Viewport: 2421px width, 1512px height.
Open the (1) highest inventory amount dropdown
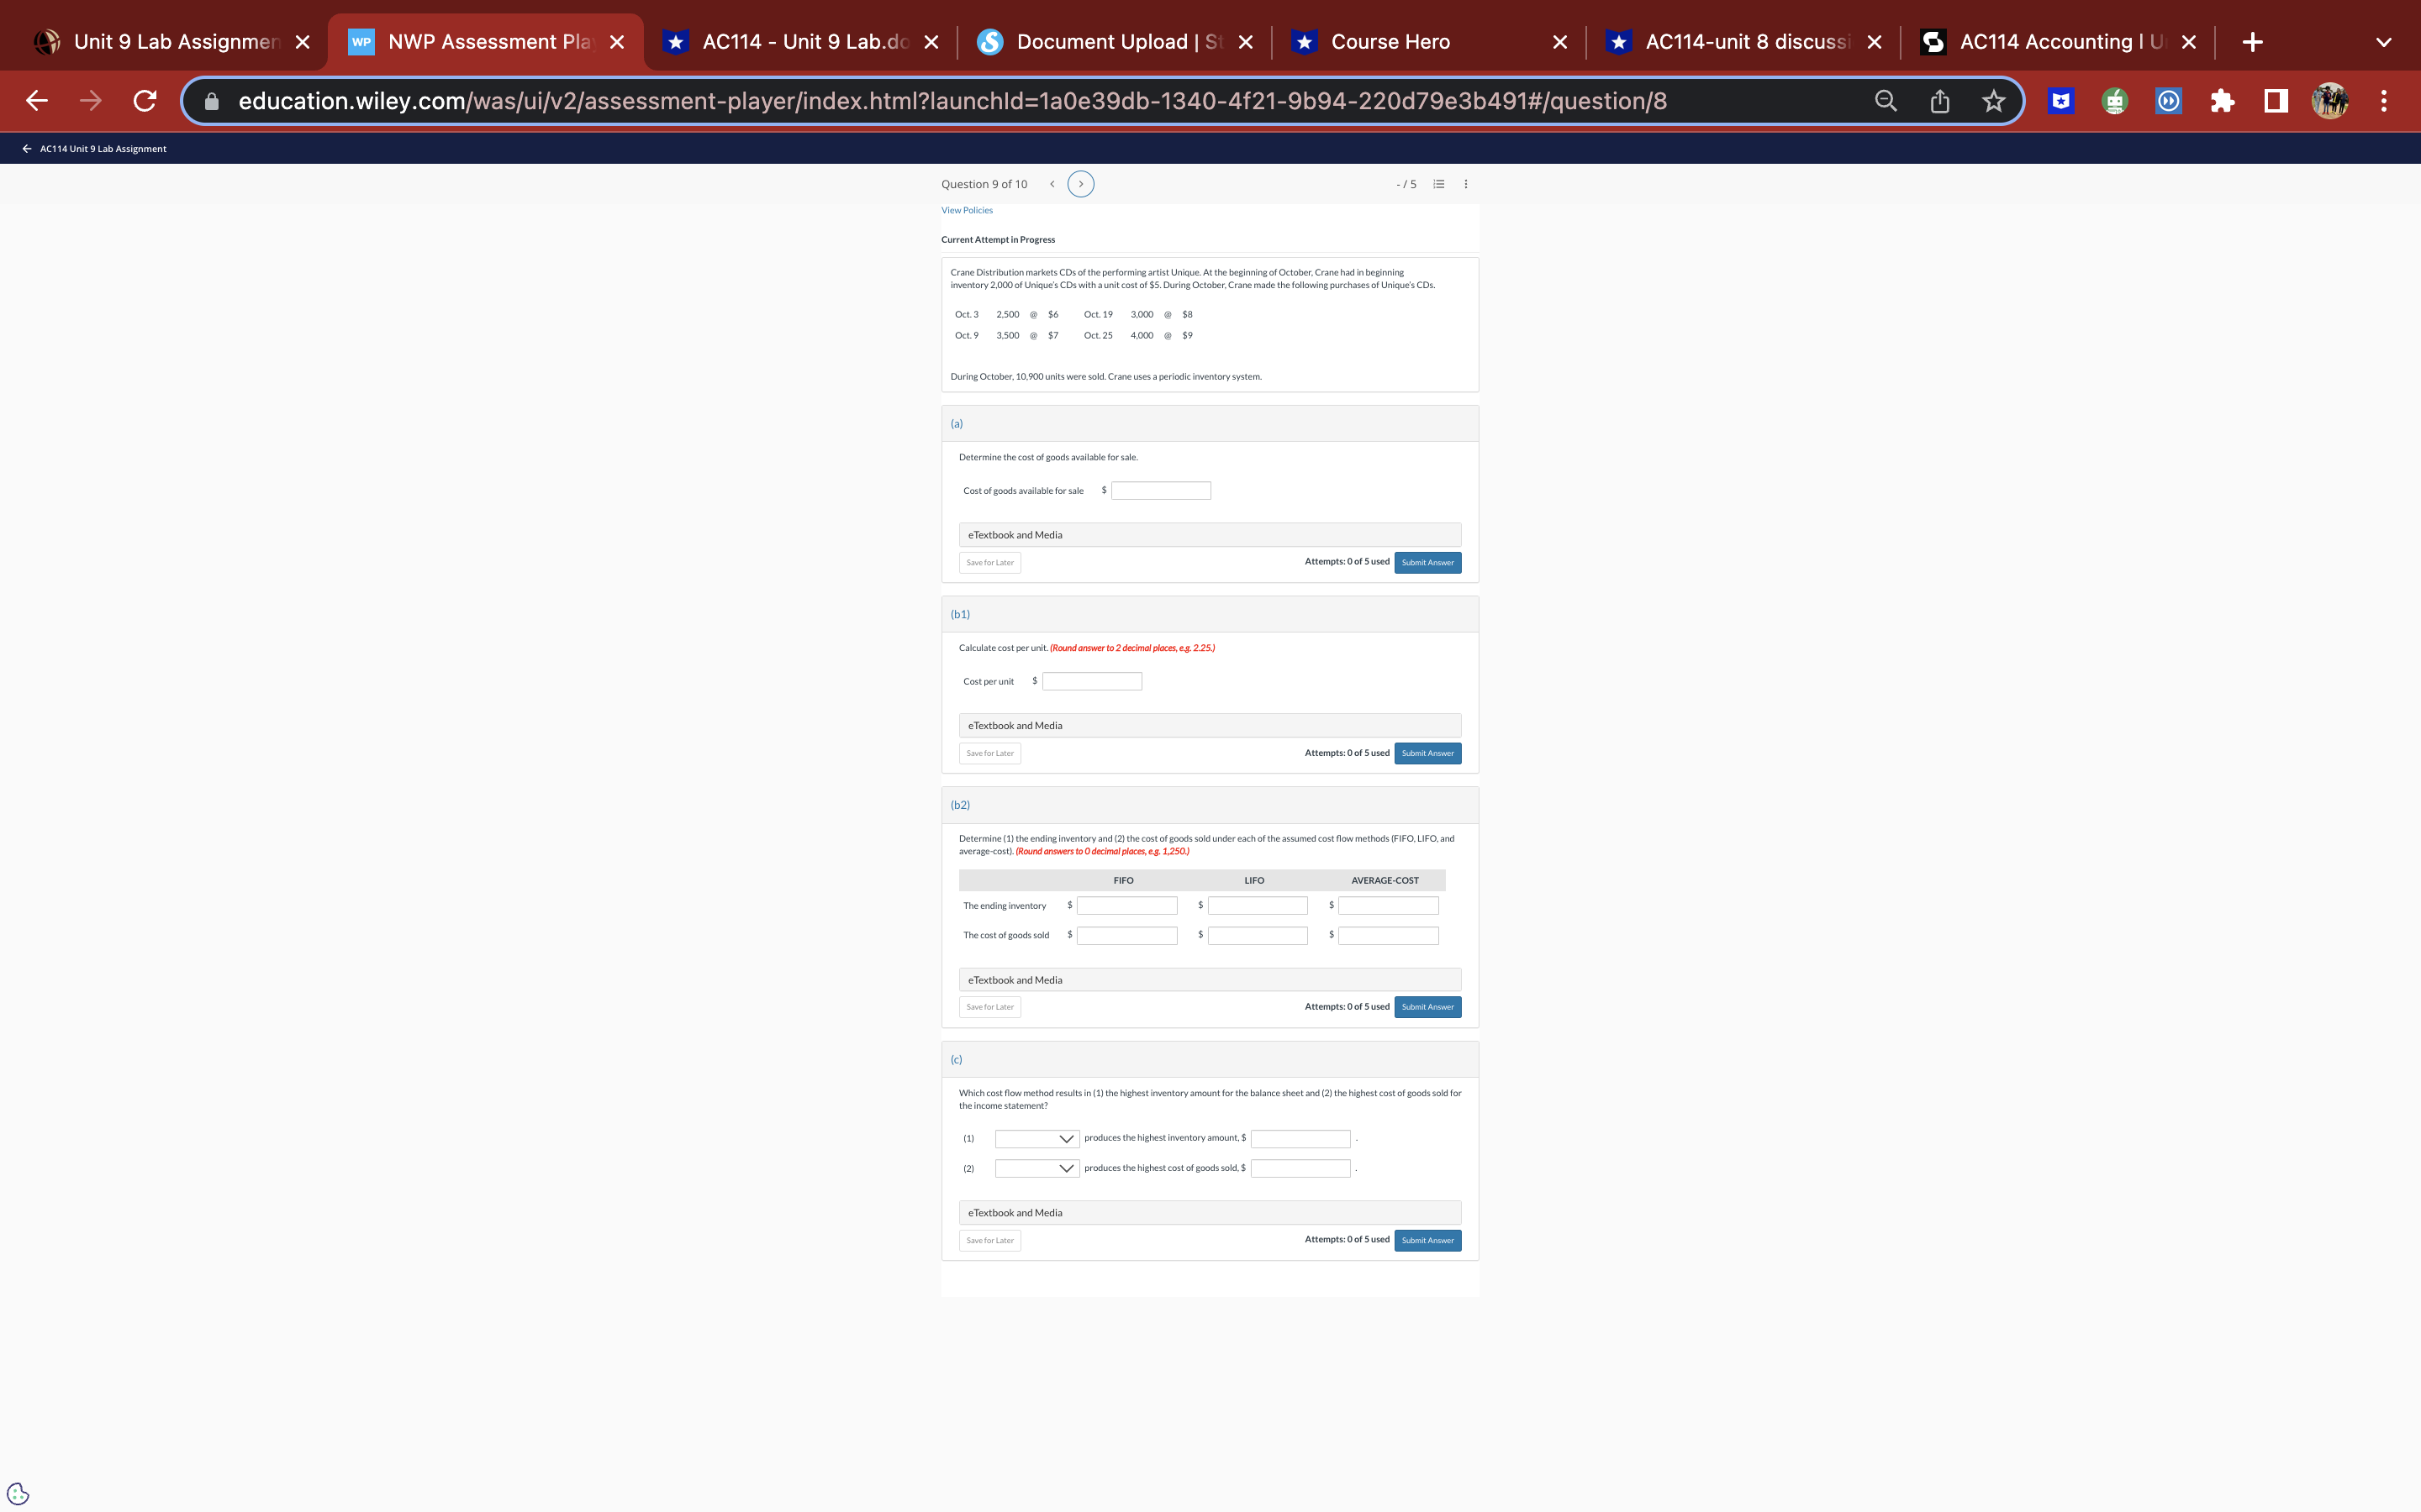tap(1036, 1138)
